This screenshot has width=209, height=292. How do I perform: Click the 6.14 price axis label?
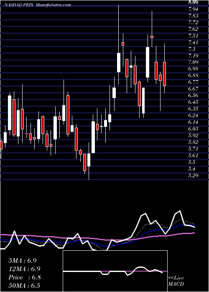pyautogui.click(x=193, y=123)
